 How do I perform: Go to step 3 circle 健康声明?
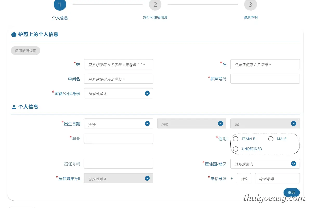tap(251, 5)
